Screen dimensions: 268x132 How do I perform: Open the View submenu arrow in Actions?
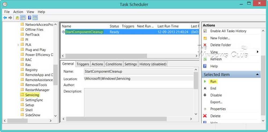pos(258,52)
